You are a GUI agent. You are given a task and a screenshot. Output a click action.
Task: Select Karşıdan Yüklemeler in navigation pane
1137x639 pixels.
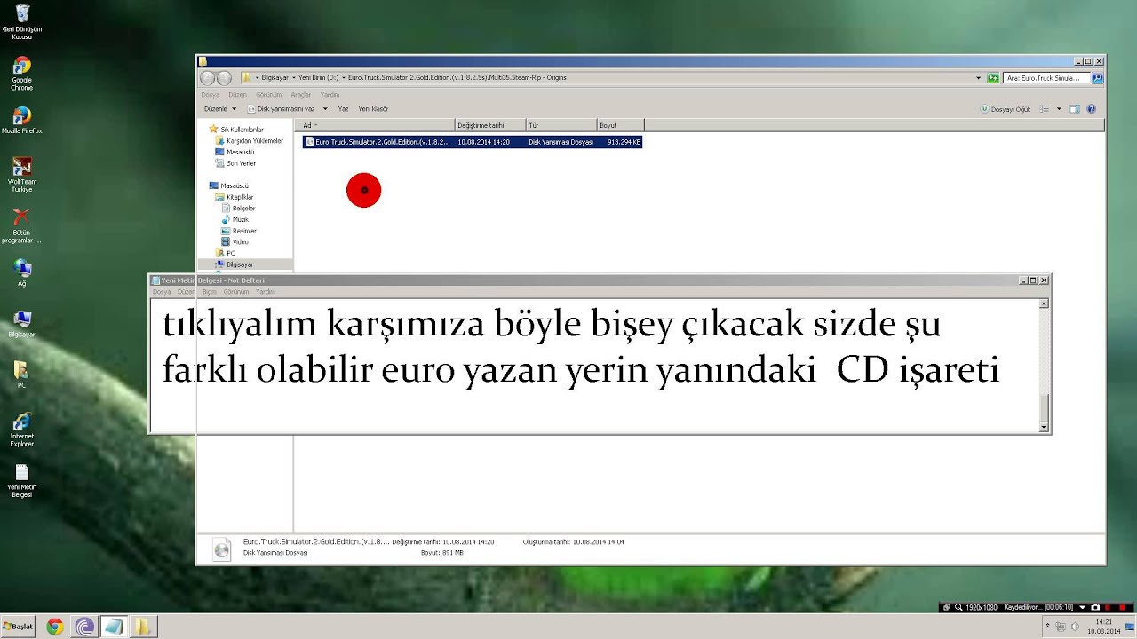click(x=248, y=141)
